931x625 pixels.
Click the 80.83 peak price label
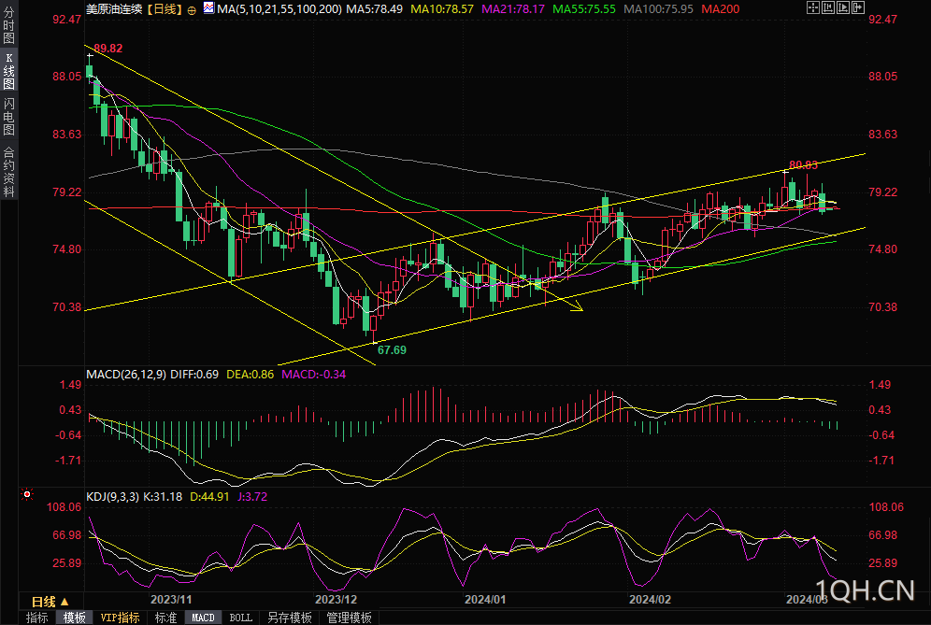pyautogui.click(x=803, y=165)
